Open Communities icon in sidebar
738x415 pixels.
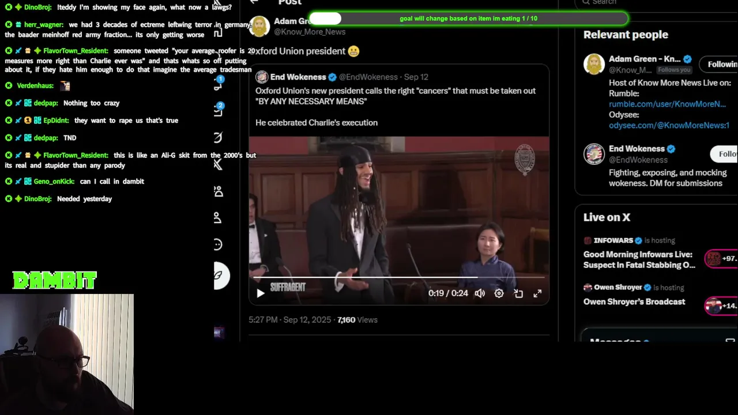click(218, 191)
